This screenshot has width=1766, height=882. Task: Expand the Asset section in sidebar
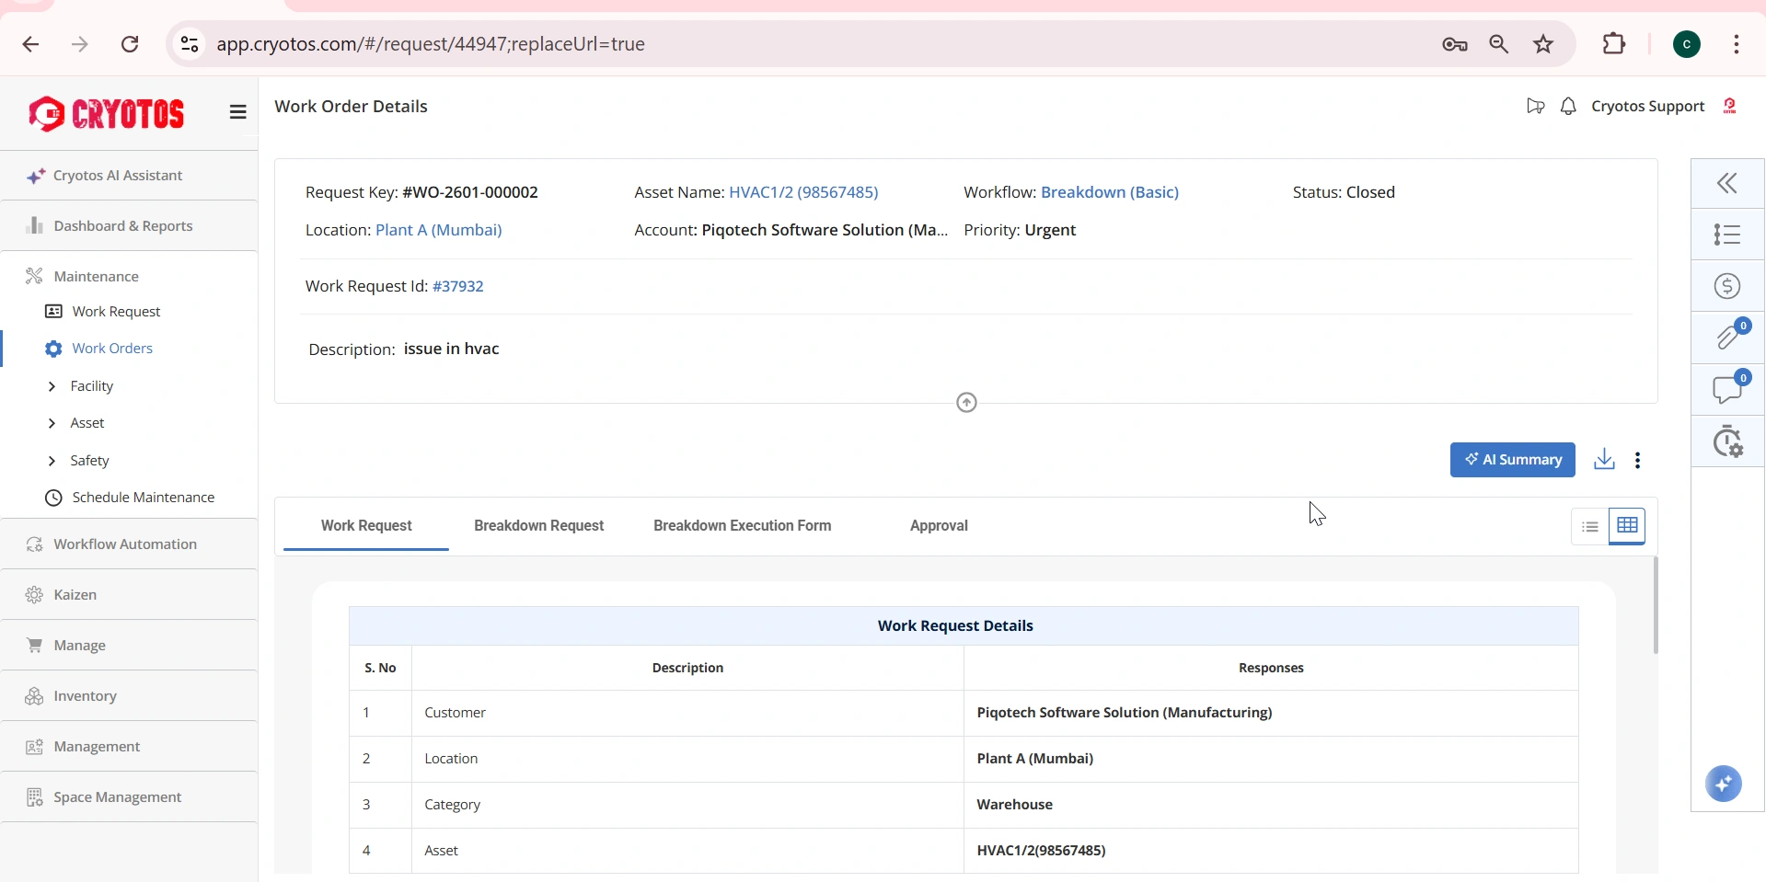tap(87, 422)
